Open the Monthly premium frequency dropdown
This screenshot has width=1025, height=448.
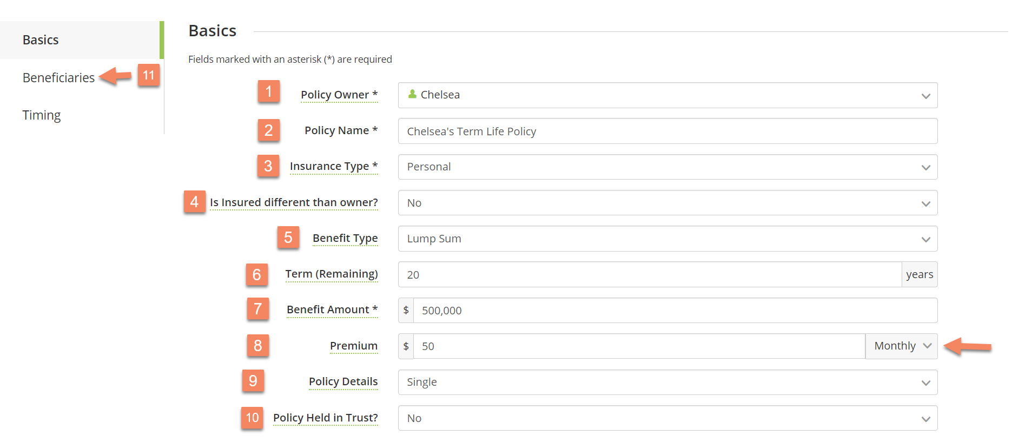[x=902, y=346]
